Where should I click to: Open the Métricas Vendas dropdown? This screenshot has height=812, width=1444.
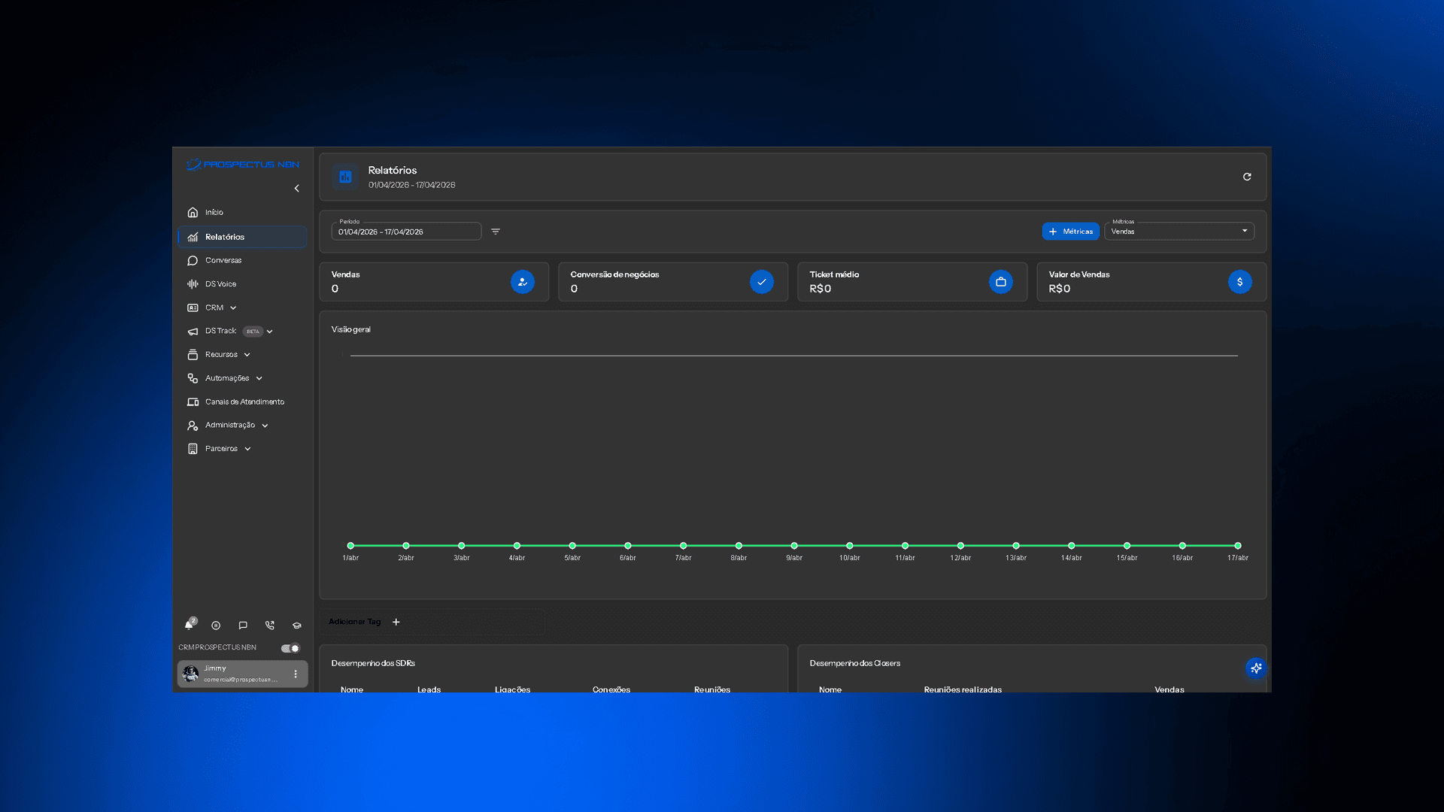point(1179,232)
